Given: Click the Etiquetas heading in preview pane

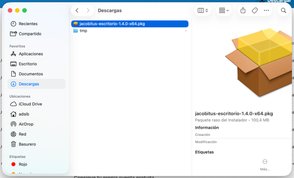Looking at the screenshot, I should click(204, 152).
